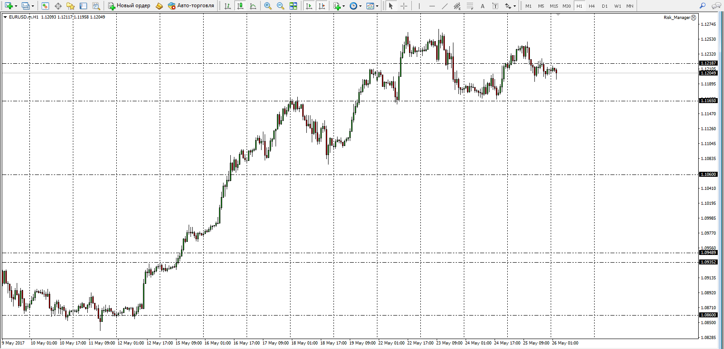The width and height of the screenshot is (724, 349).
Task: Select the Cursor pointer tool
Action: (x=391, y=6)
